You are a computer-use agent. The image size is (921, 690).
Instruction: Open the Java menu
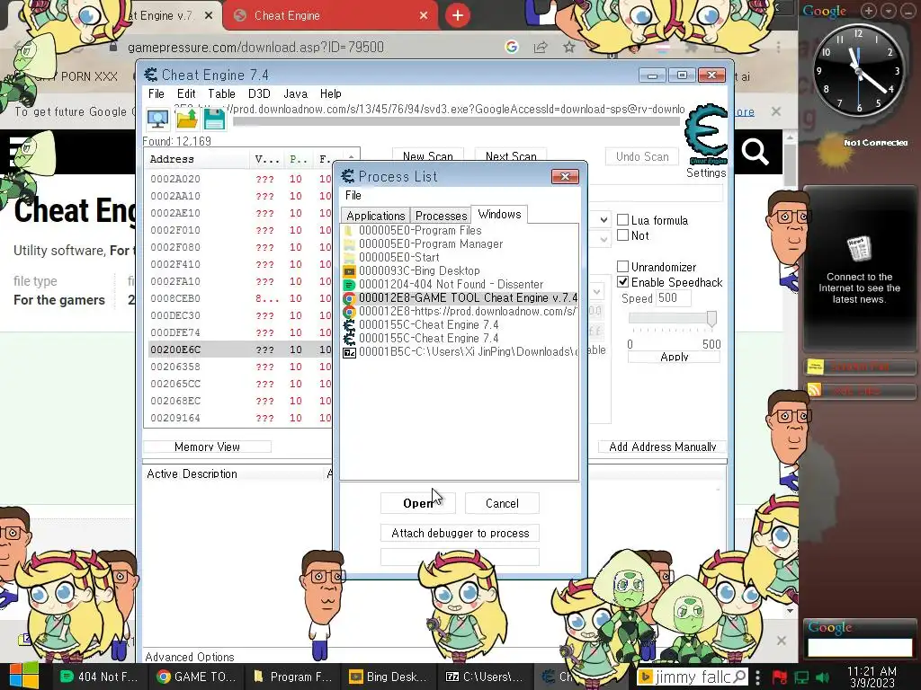(295, 93)
